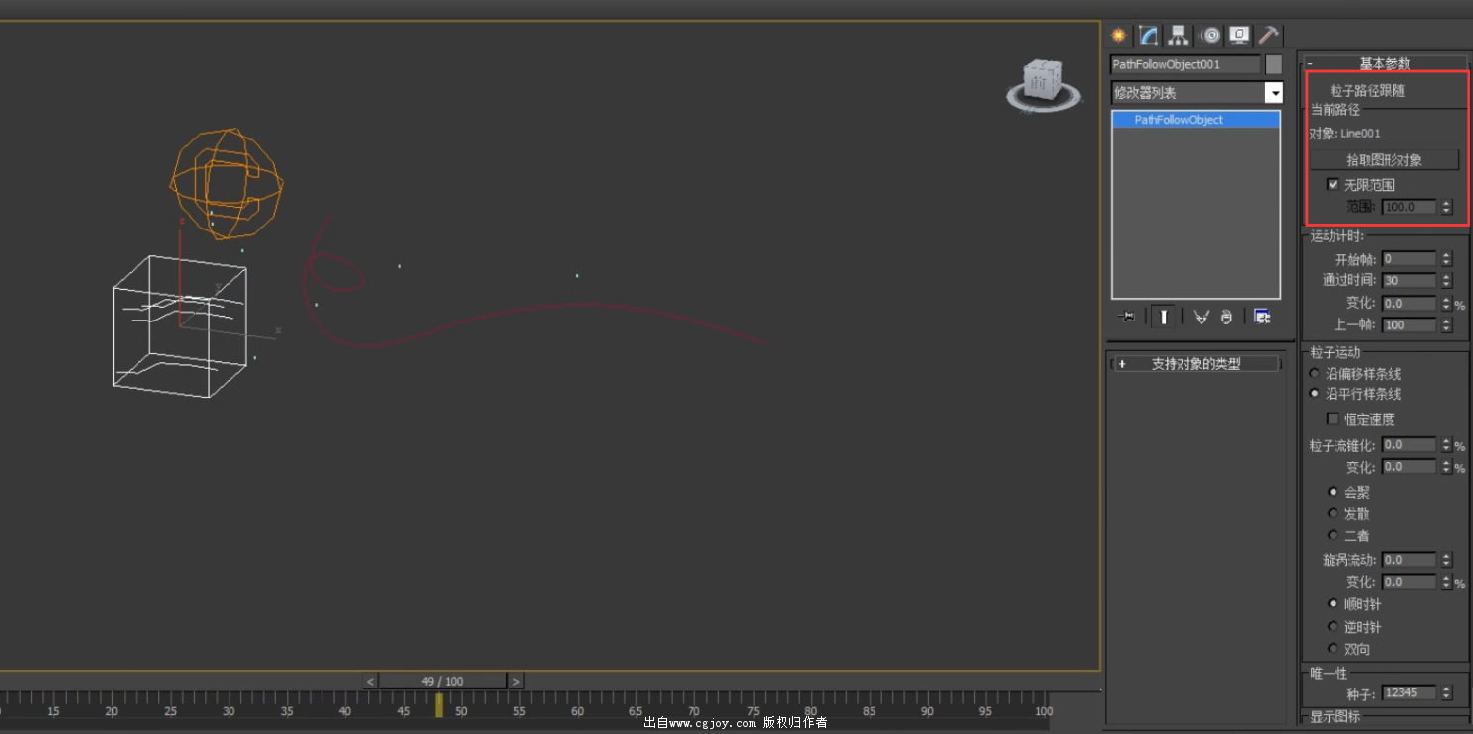
Task: Select the white wireframe box in viewport
Action: (180, 326)
